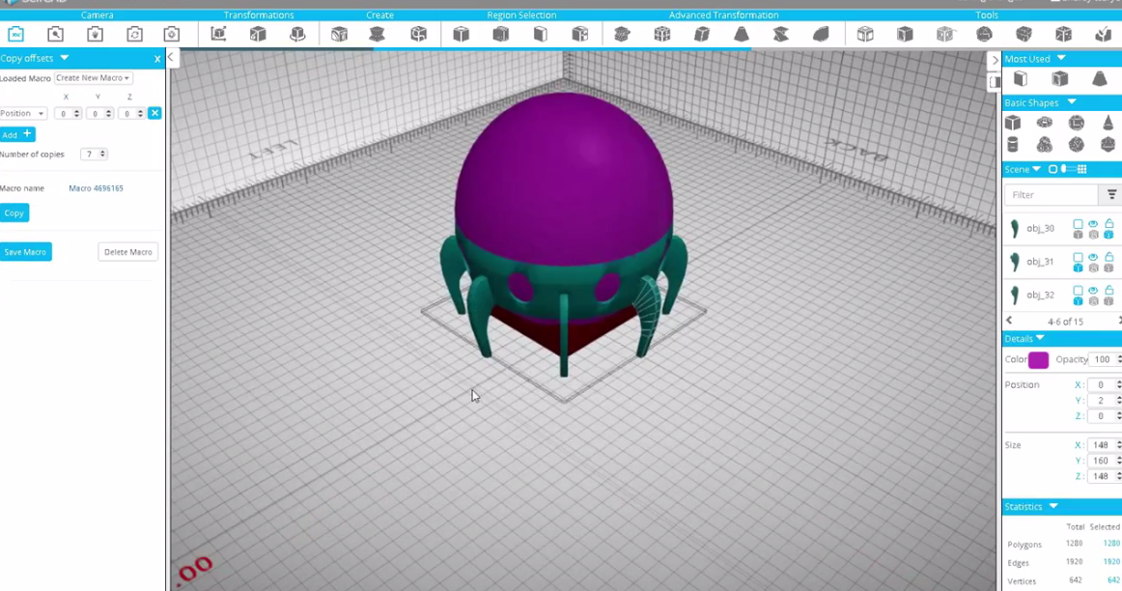Screen dimensions: 1122x591
Task: Click the sphere-shaped Tools icon
Action: 985,34
